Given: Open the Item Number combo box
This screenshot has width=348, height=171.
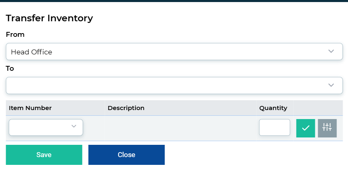Looking at the screenshot, I should click(46, 127).
